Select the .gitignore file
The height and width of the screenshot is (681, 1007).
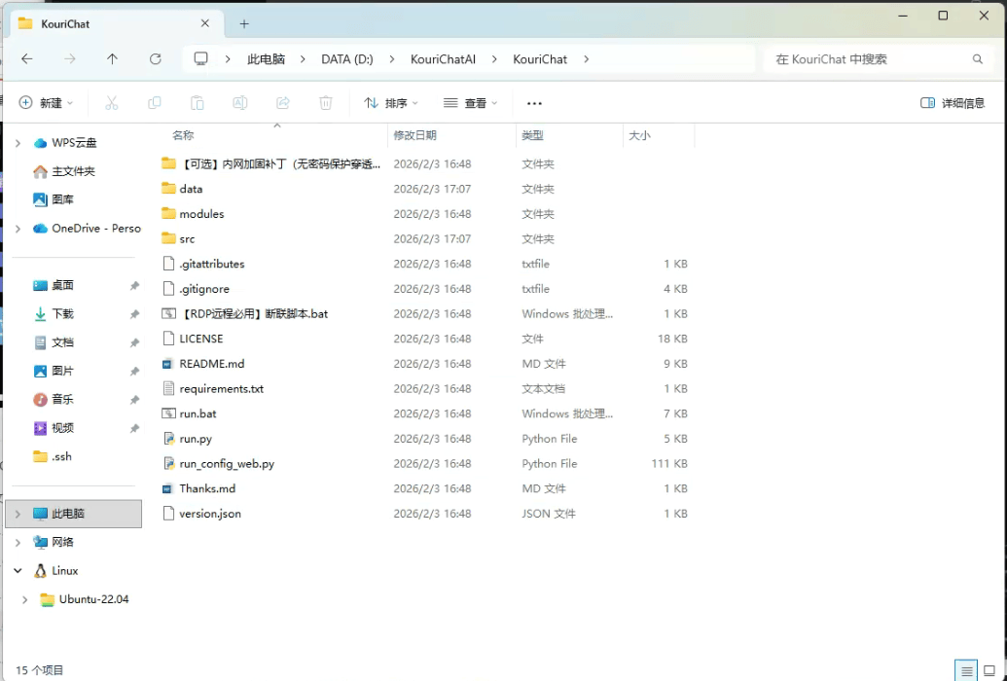coord(204,289)
